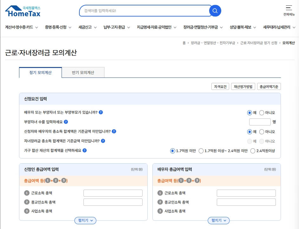Viewport: 299px width, 229px height.
Task: Expand 펼치기 under 신청인 총급여액 입력
Action: pos(85,220)
